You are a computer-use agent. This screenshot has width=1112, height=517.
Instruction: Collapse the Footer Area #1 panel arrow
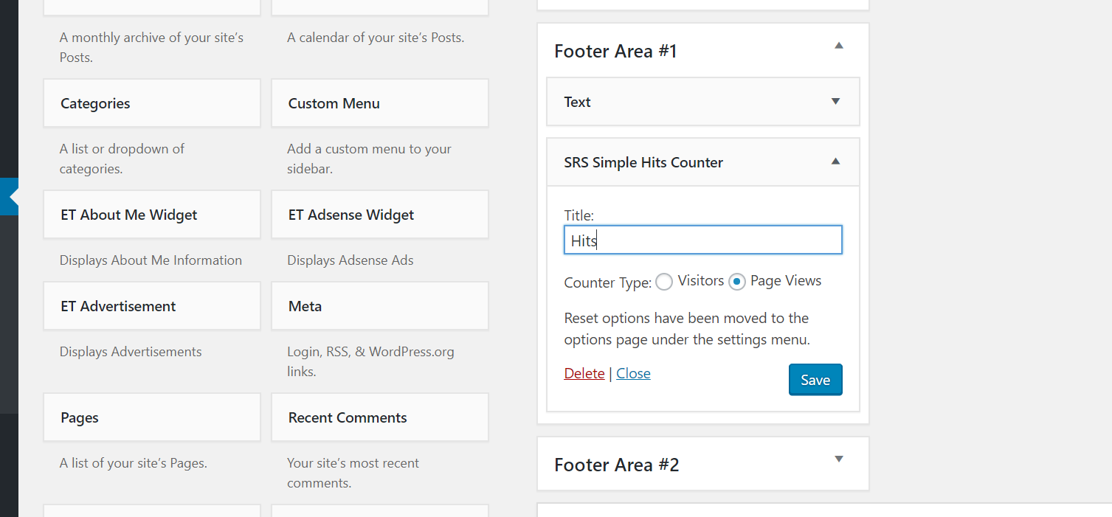[x=838, y=46]
